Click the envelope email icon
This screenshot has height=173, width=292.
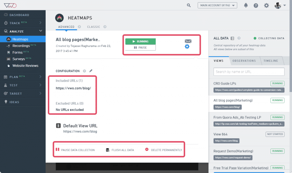pyautogui.click(x=188, y=41)
